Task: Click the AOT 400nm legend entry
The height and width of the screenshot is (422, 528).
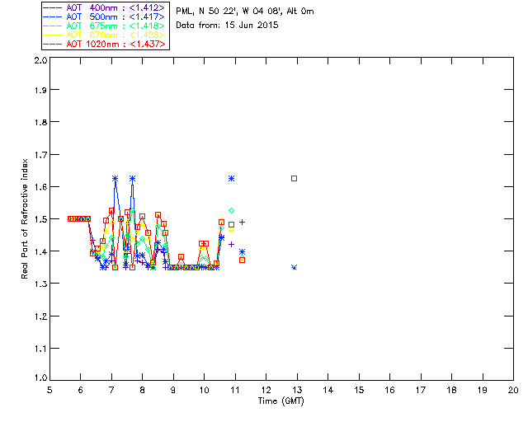Action: pyautogui.click(x=104, y=7)
